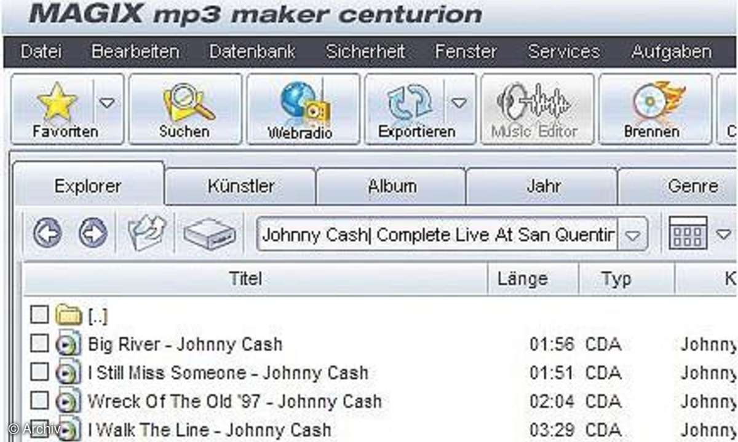Image resolution: width=738 pixels, height=442 pixels.
Task: Select 'Wreck Of The Old '97 - Johnny Cash' title
Action: tap(234, 401)
